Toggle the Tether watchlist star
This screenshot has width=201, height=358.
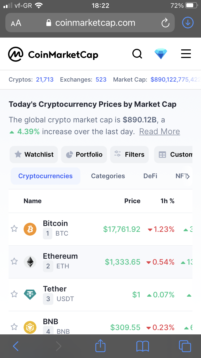point(14,294)
